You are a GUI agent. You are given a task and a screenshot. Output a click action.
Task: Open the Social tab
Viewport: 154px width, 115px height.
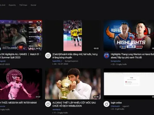pos(33,5)
